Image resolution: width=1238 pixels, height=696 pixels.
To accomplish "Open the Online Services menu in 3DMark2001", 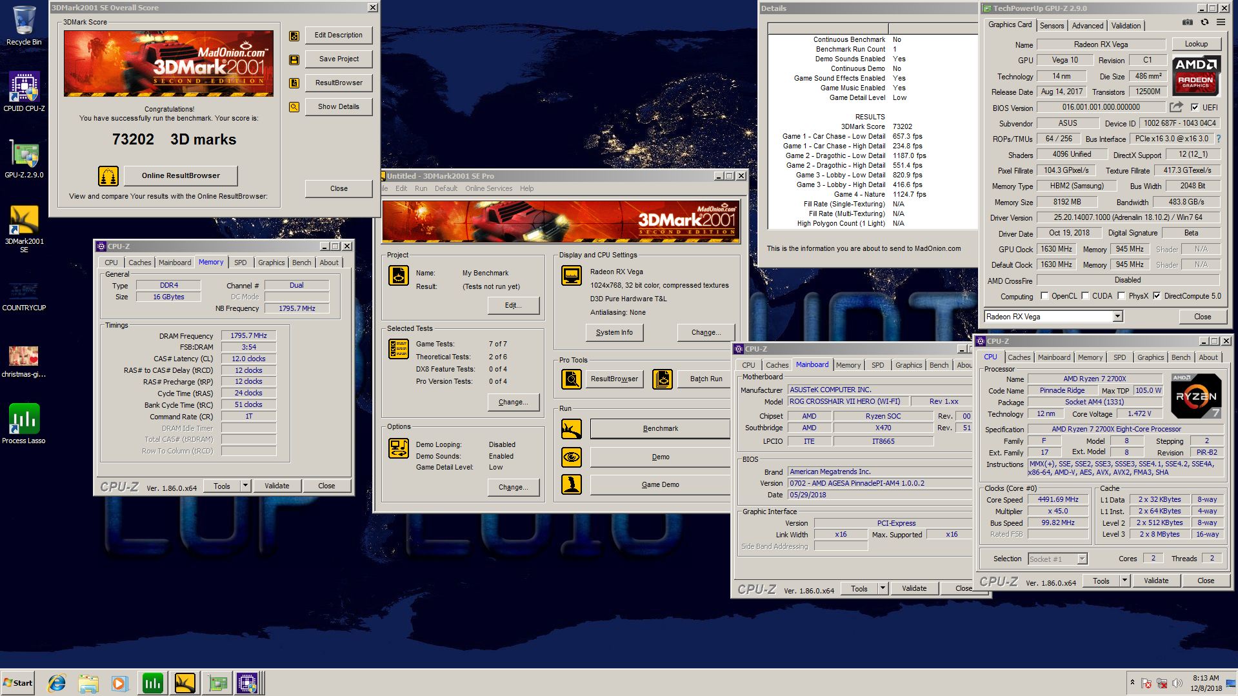I will coord(488,188).
